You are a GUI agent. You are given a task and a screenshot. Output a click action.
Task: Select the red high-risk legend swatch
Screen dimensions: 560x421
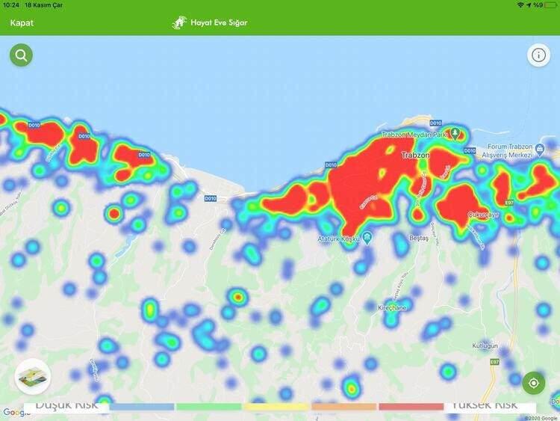[x=411, y=407]
